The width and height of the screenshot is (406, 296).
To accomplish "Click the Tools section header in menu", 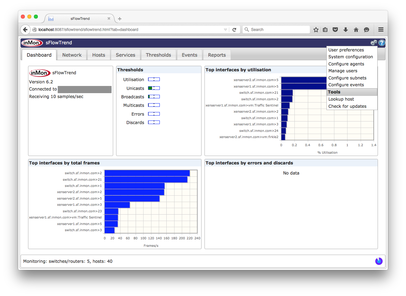I will pos(352,92).
